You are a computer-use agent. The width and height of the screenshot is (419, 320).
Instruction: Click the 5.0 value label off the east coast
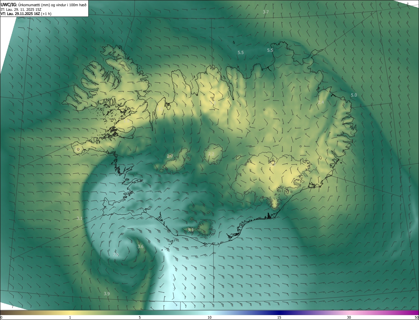pos(354,95)
